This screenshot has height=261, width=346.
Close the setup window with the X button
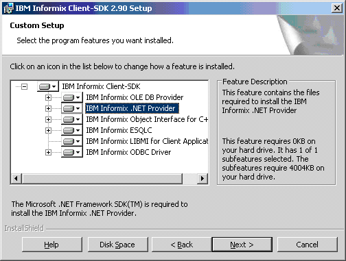(337, 8)
